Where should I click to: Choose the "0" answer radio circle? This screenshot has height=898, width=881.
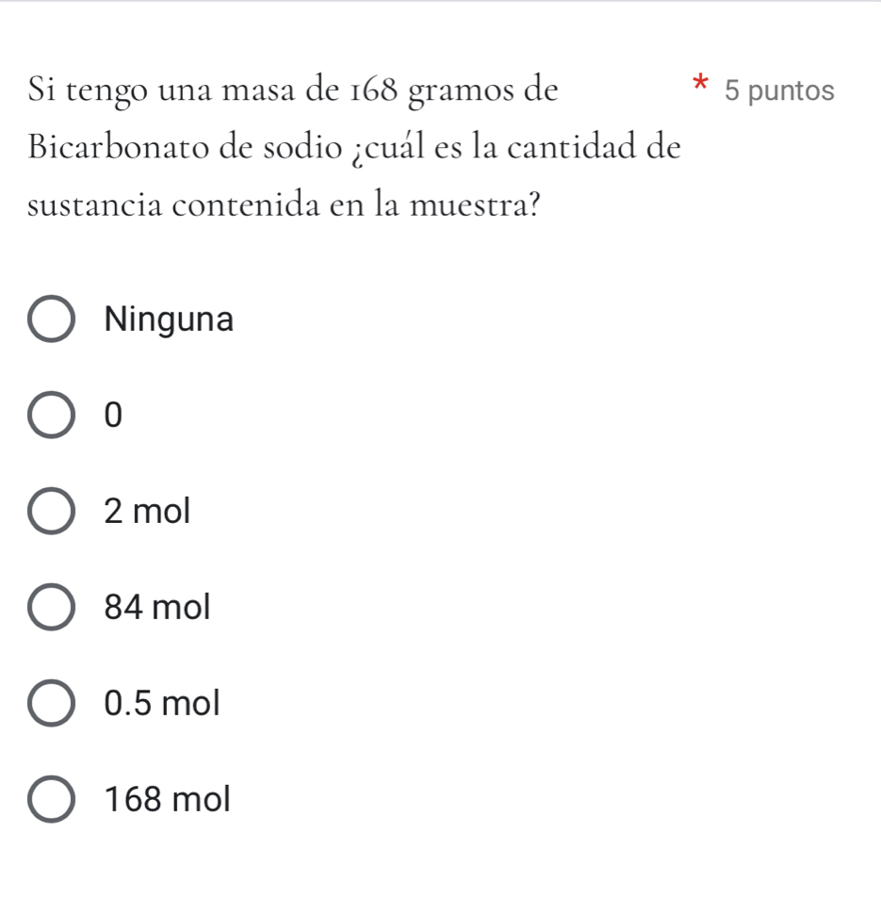[x=53, y=416]
